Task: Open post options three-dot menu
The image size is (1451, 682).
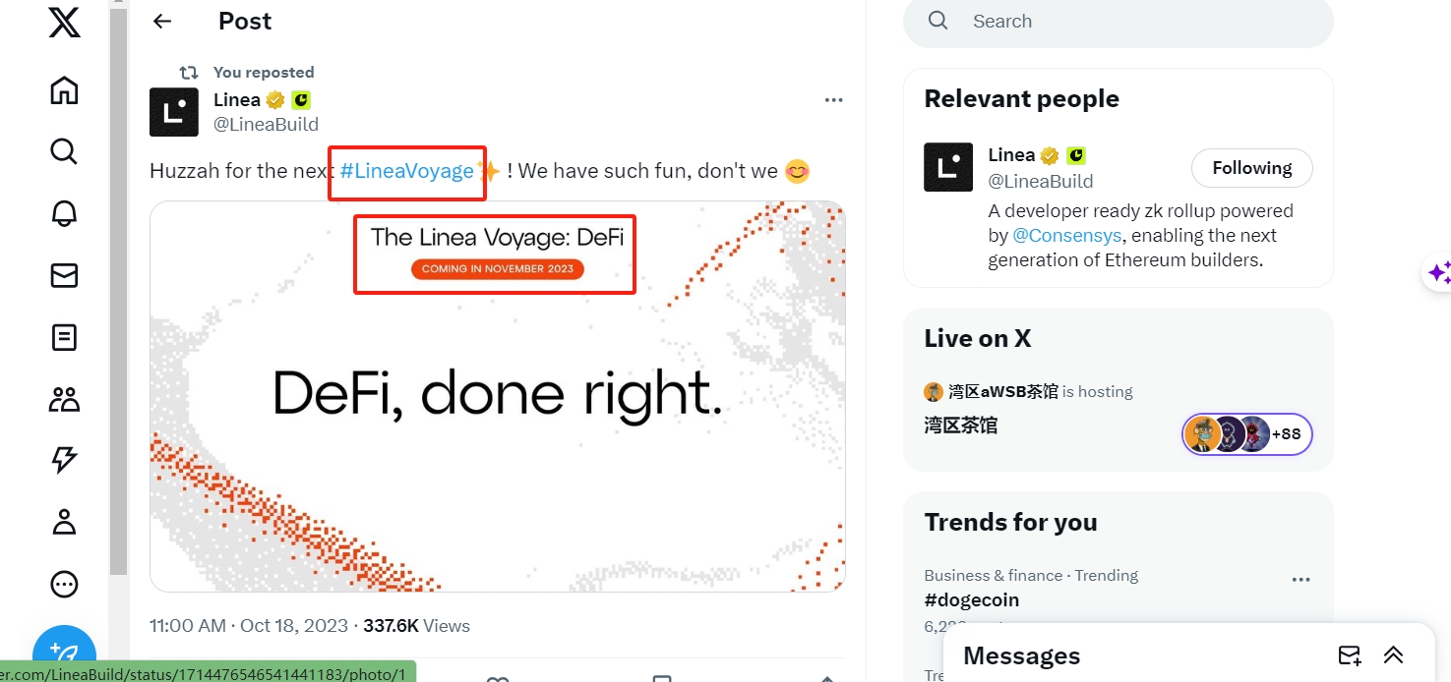Action: click(833, 100)
